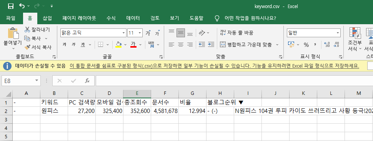Click the accounting currency format icon
This screenshot has width=373, height=141.
pos(291,45)
